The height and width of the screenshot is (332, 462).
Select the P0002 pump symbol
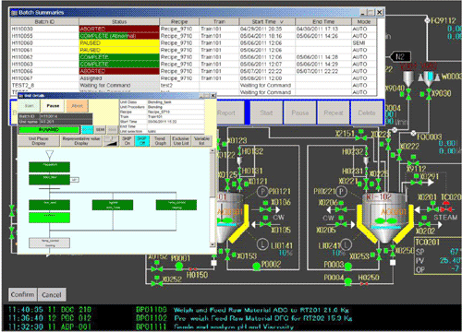tap(256, 267)
